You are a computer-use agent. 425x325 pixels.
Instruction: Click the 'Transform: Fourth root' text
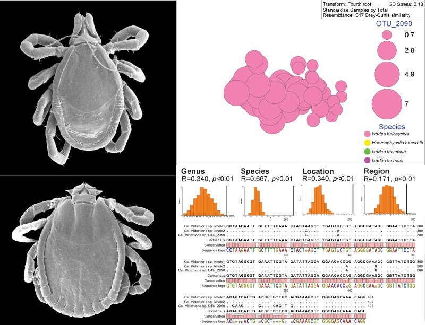click(x=347, y=4)
